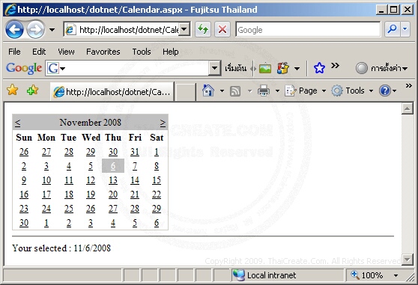Click the magnifier search icon

point(392,29)
